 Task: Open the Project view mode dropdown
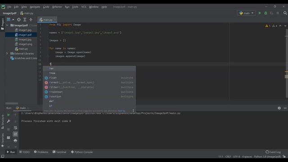[x=10, y=19]
